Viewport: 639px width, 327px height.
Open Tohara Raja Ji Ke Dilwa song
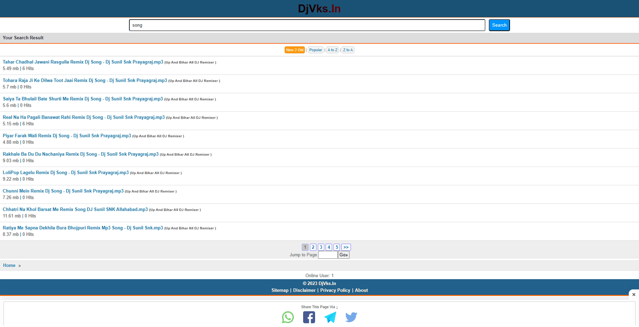[x=85, y=80]
